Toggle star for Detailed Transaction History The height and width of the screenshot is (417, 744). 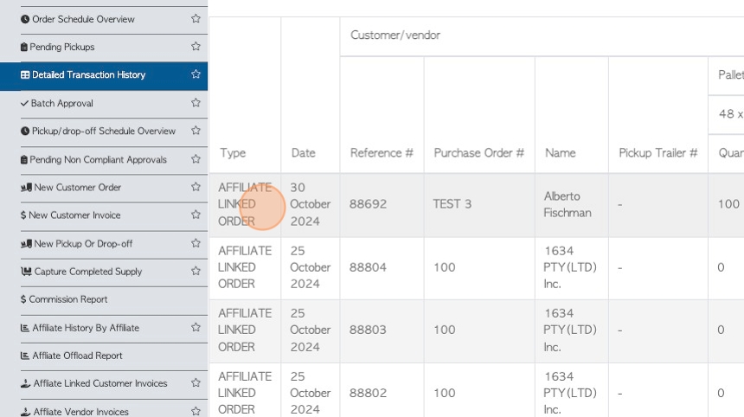pyautogui.click(x=196, y=74)
